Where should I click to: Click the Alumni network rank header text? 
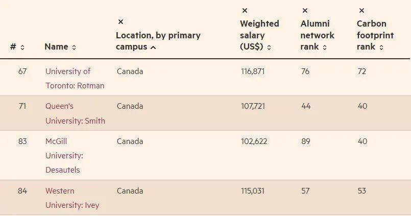[317, 35]
